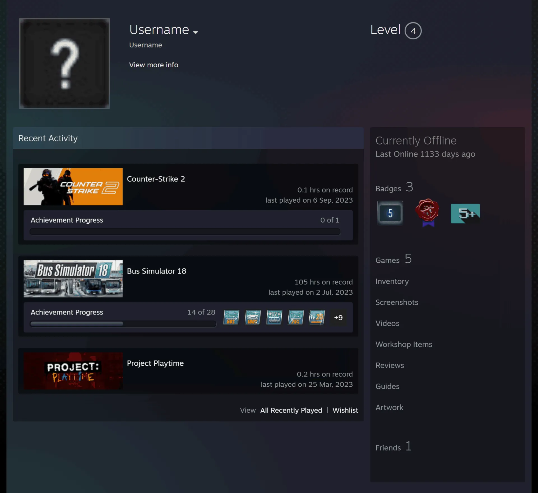Open Workshop Items page
The width and height of the screenshot is (538, 493).
point(404,344)
